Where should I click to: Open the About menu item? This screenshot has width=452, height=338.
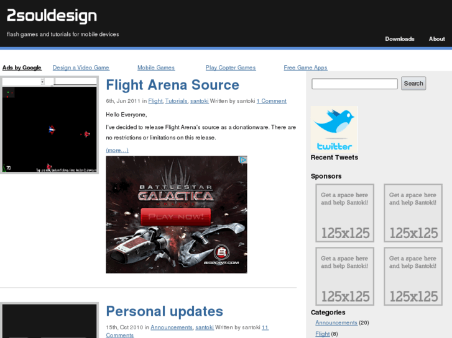click(x=436, y=39)
